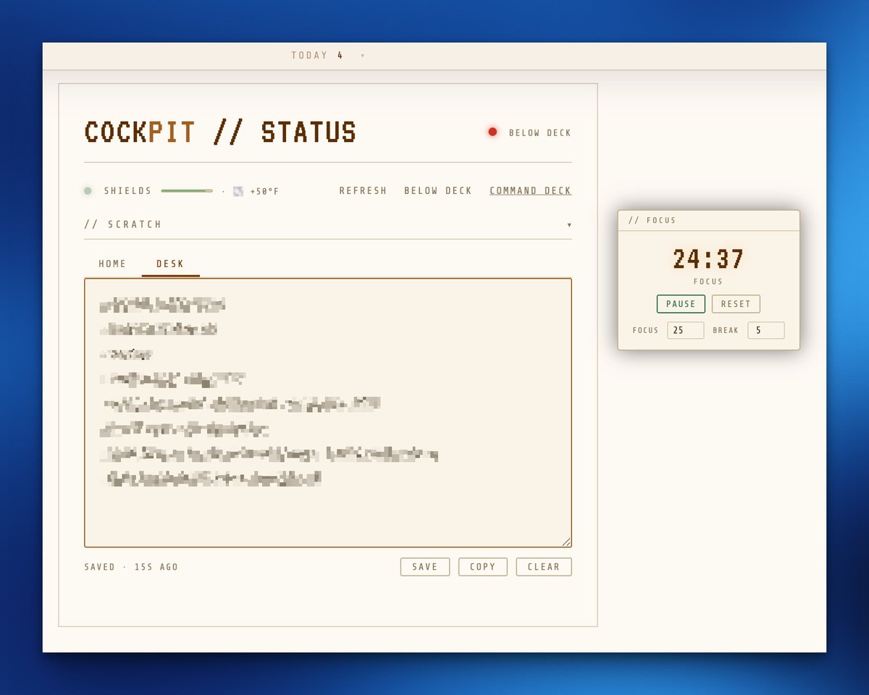The width and height of the screenshot is (869, 695).
Task: Select the DESK tab
Action: (x=170, y=264)
